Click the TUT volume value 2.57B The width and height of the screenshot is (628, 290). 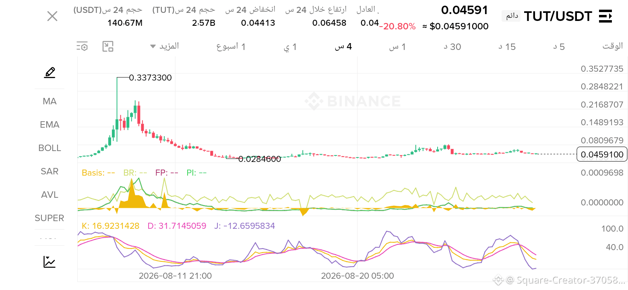[204, 23]
